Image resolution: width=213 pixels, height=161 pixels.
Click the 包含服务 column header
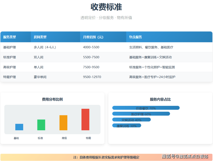135,37
